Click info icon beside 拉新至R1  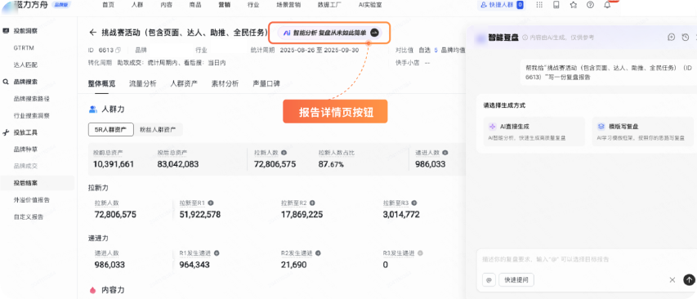click(x=211, y=203)
